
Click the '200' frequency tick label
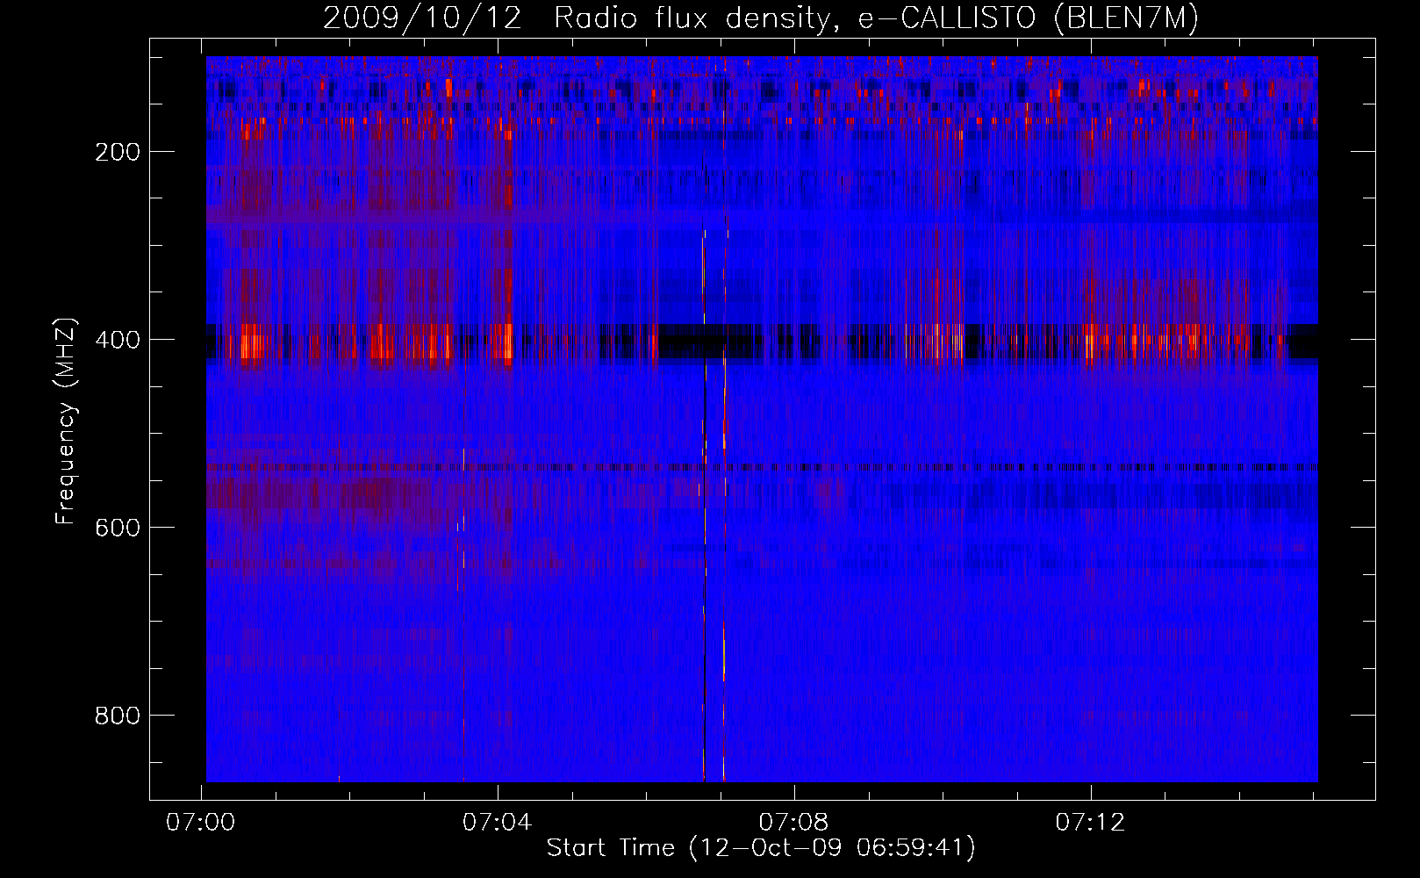pyautogui.click(x=118, y=152)
